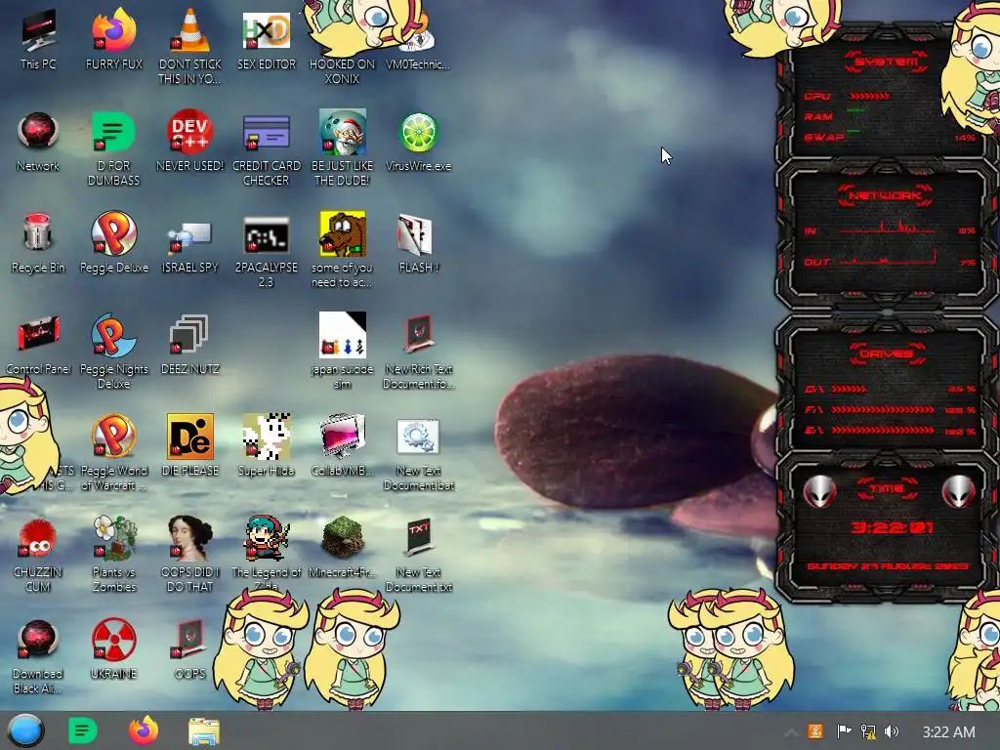
Task: Open File Explorer from the taskbar
Action: pyautogui.click(x=204, y=730)
